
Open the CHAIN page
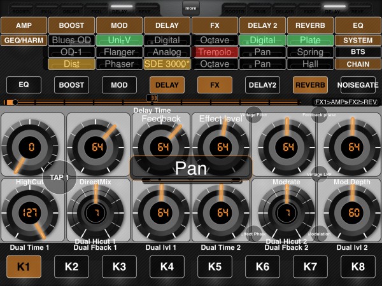358,64
